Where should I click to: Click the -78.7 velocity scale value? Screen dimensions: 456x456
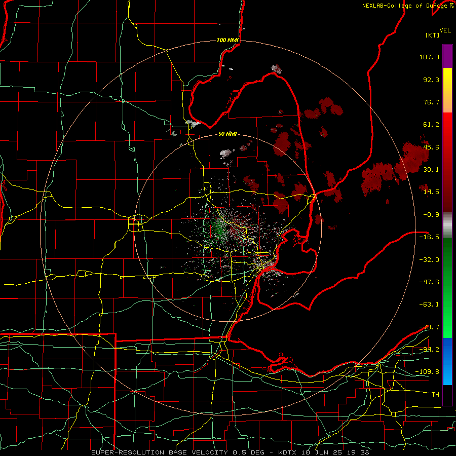429,327
